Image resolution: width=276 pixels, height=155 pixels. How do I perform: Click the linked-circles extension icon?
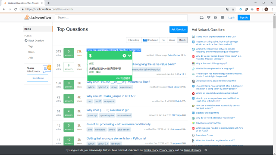click(x=246, y=9)
